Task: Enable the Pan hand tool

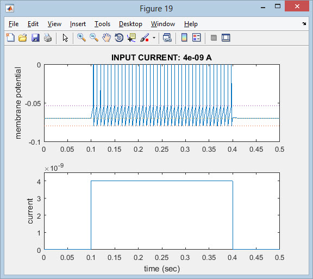Action: pyautogui.click(x=107, y=38)
